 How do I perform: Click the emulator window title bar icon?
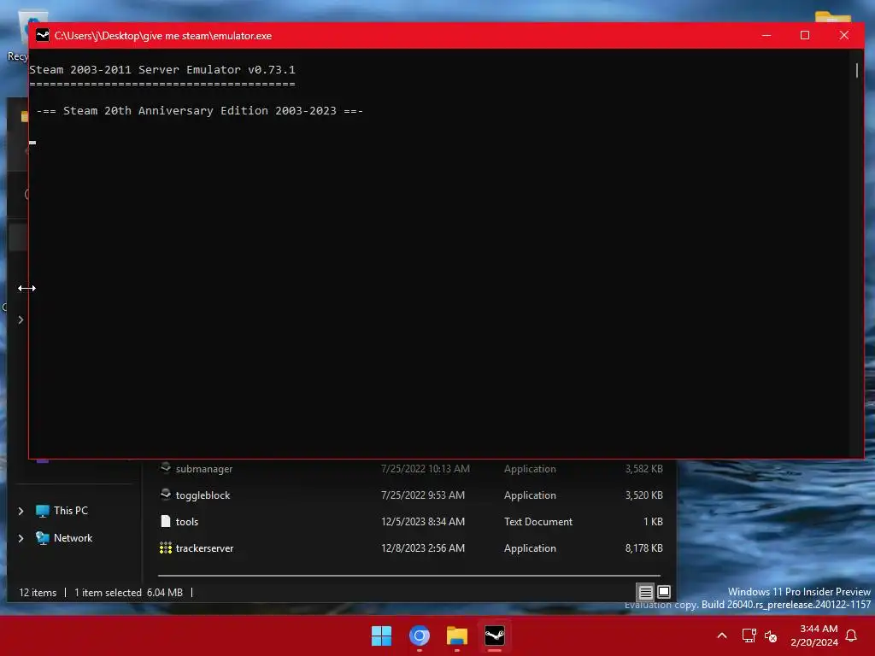click(x=43, y=35)
